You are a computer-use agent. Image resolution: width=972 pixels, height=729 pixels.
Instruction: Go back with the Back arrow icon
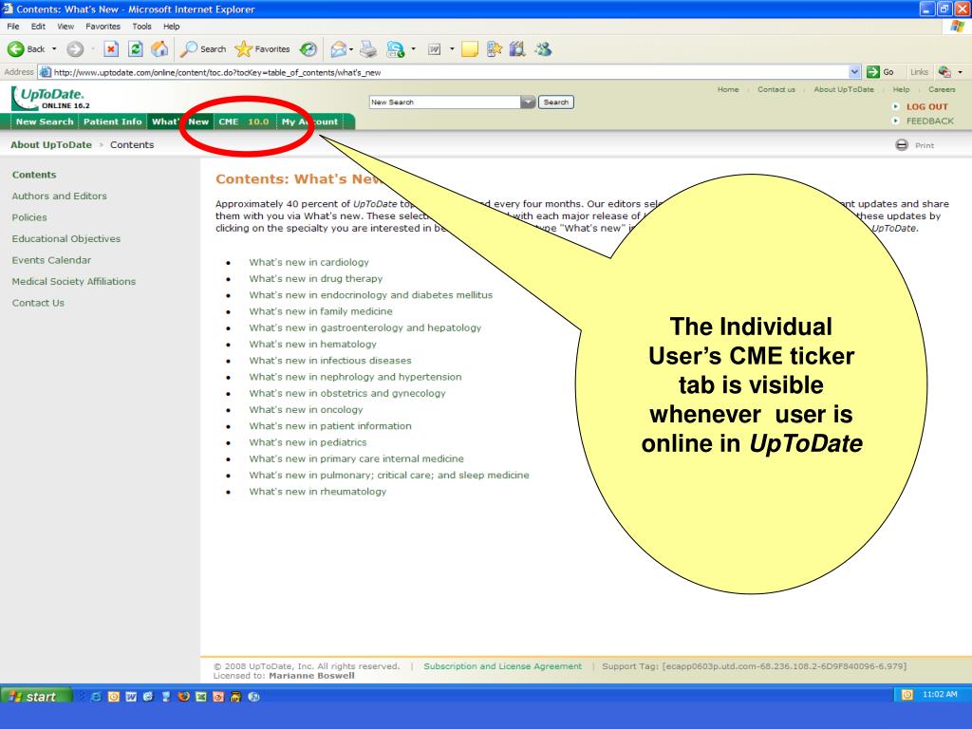click(x=15, y=49)
